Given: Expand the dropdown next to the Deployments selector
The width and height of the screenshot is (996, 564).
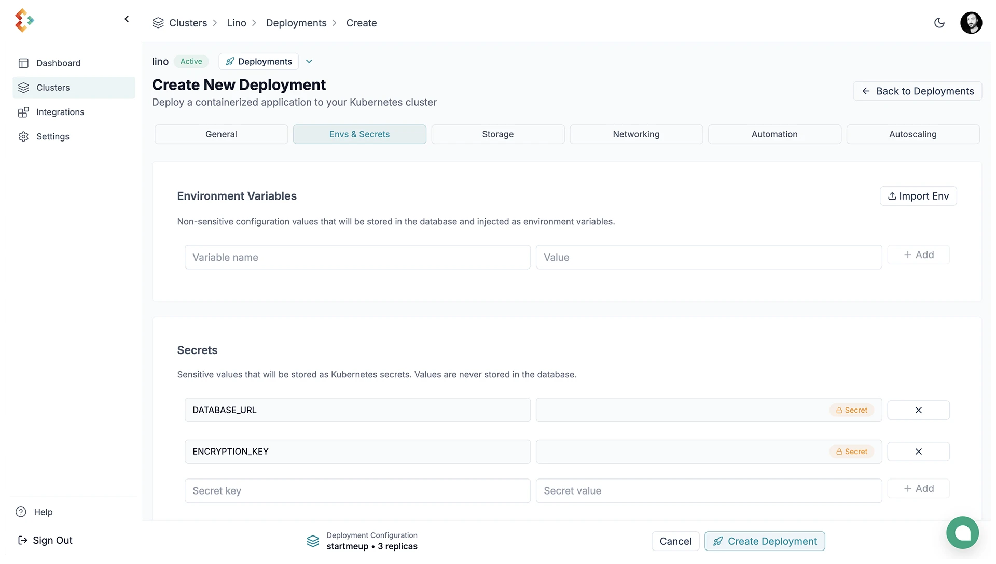Looking at the screenshot, I should 309,62.
